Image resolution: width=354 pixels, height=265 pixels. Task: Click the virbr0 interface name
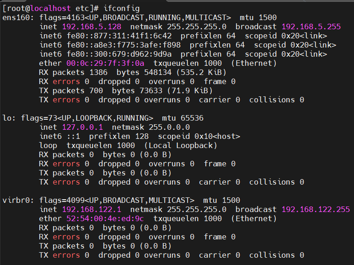pyautogui.click(x=16, y=200)
